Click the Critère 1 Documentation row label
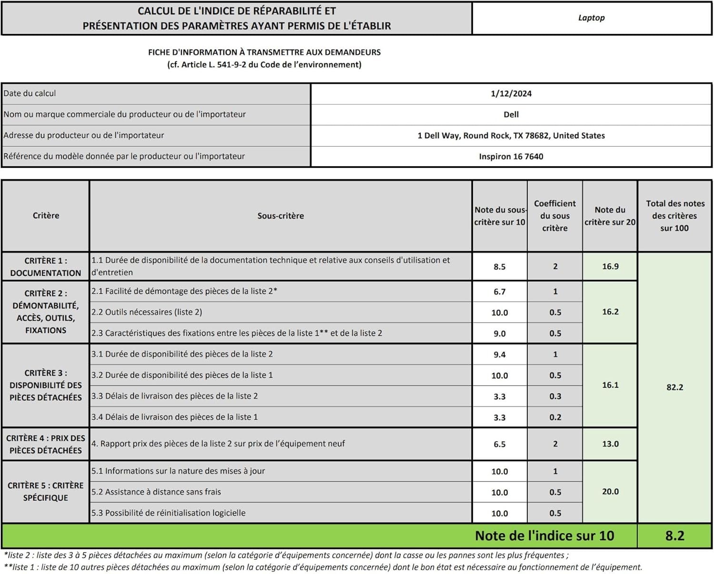The image size is (714, 574). 46,267
